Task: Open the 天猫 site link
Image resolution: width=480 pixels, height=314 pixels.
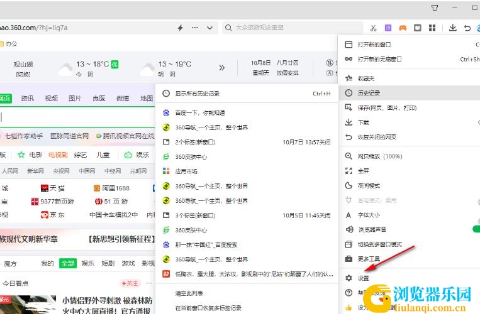Action: pyautogui.click(x=53, y=188)
